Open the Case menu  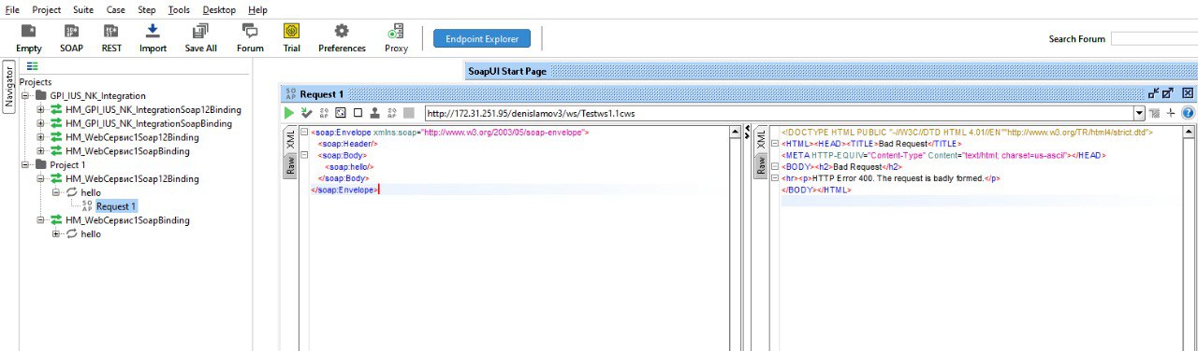[x=116, y=9]
